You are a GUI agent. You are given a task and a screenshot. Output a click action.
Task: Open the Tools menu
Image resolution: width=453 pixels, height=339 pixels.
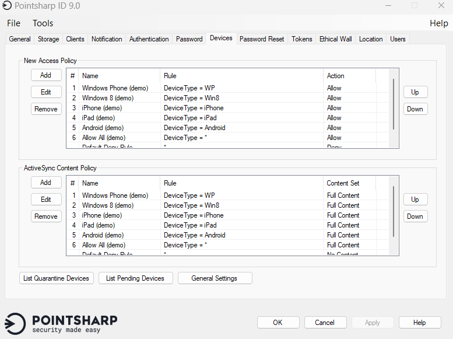coord(43,23)
